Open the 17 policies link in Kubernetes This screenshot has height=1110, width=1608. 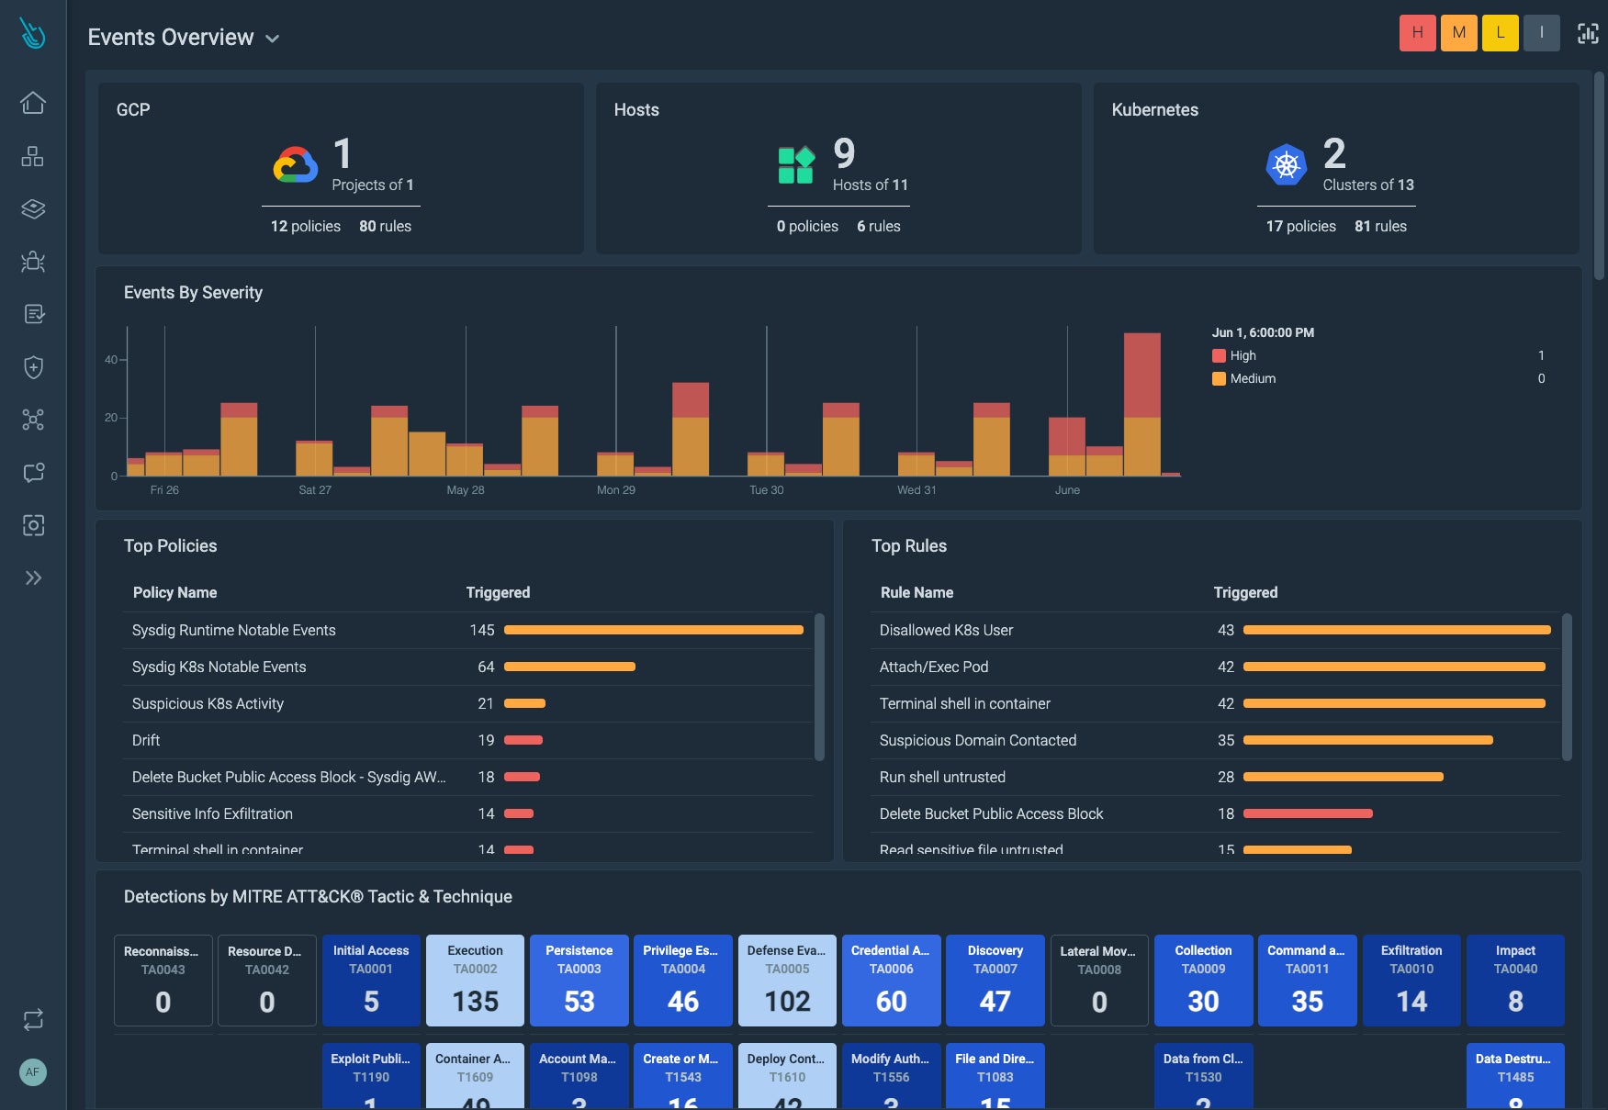(x=1300, y=227)
